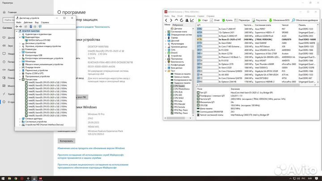Click the AIDA64 refresh icon
Viewport: 322px width, 181px height.
point(182,20)
